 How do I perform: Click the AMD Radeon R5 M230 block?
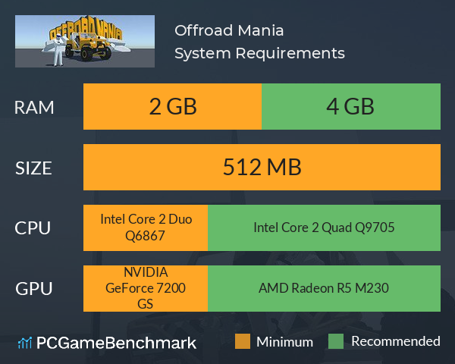coord(324,288)
